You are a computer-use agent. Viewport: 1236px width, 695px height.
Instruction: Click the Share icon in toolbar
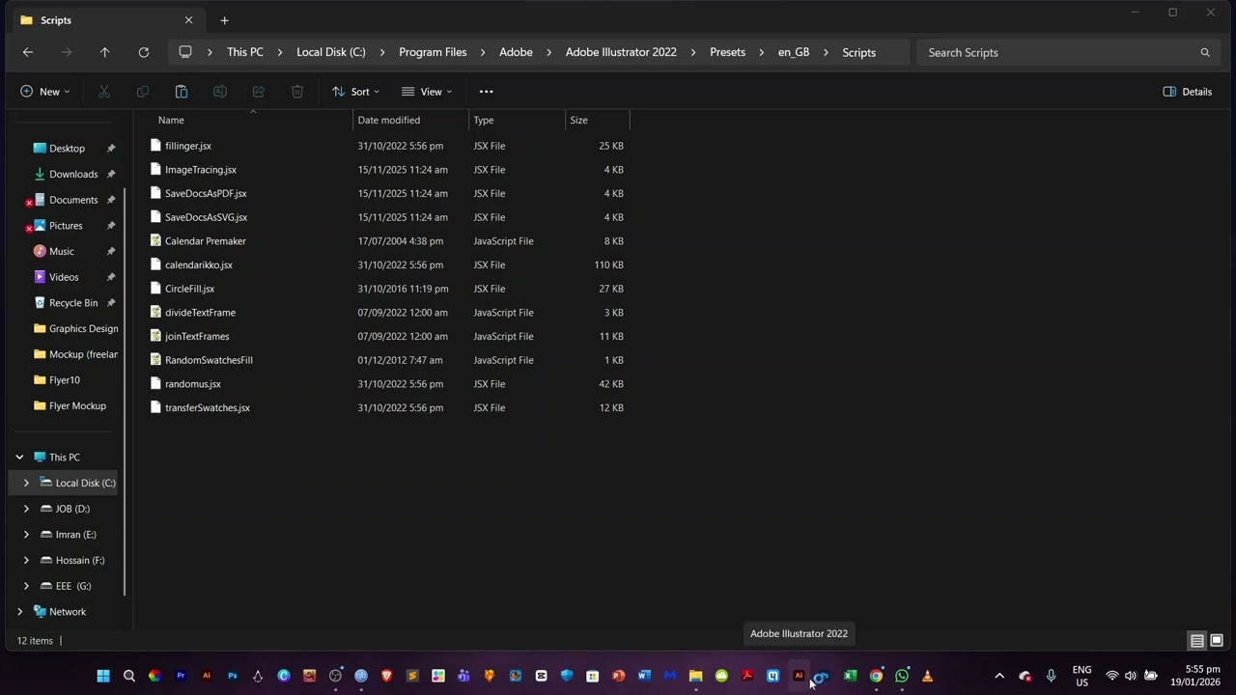[259, 92]
